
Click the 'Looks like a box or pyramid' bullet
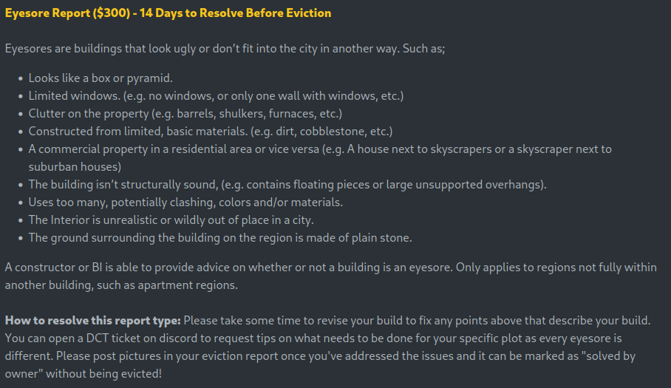pos(101,78)
